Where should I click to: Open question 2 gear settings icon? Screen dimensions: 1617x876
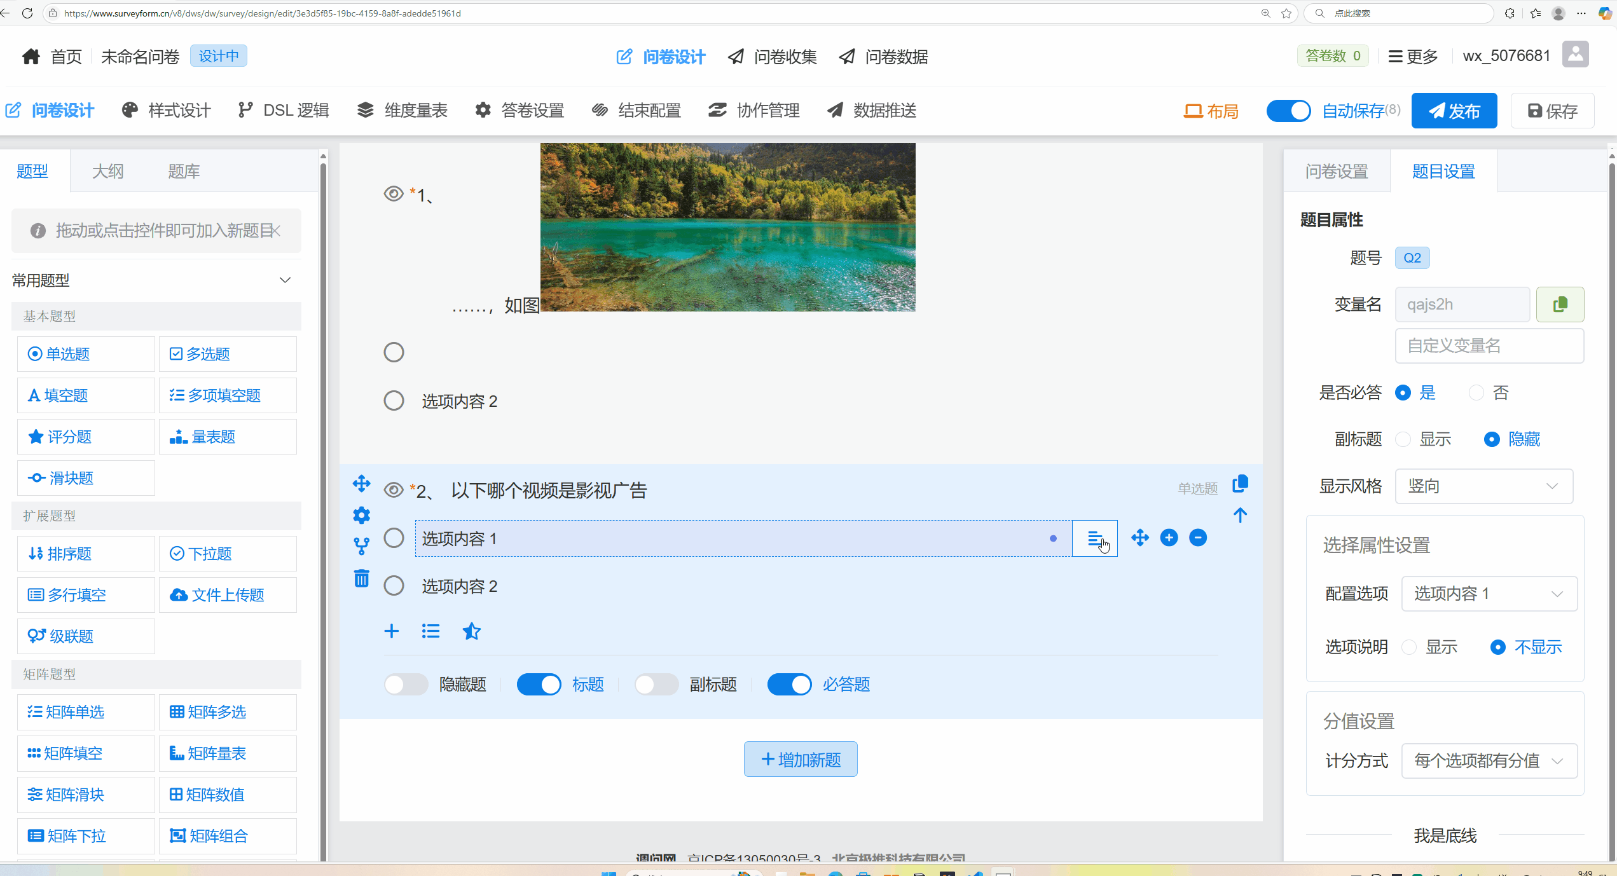(361, 515)
